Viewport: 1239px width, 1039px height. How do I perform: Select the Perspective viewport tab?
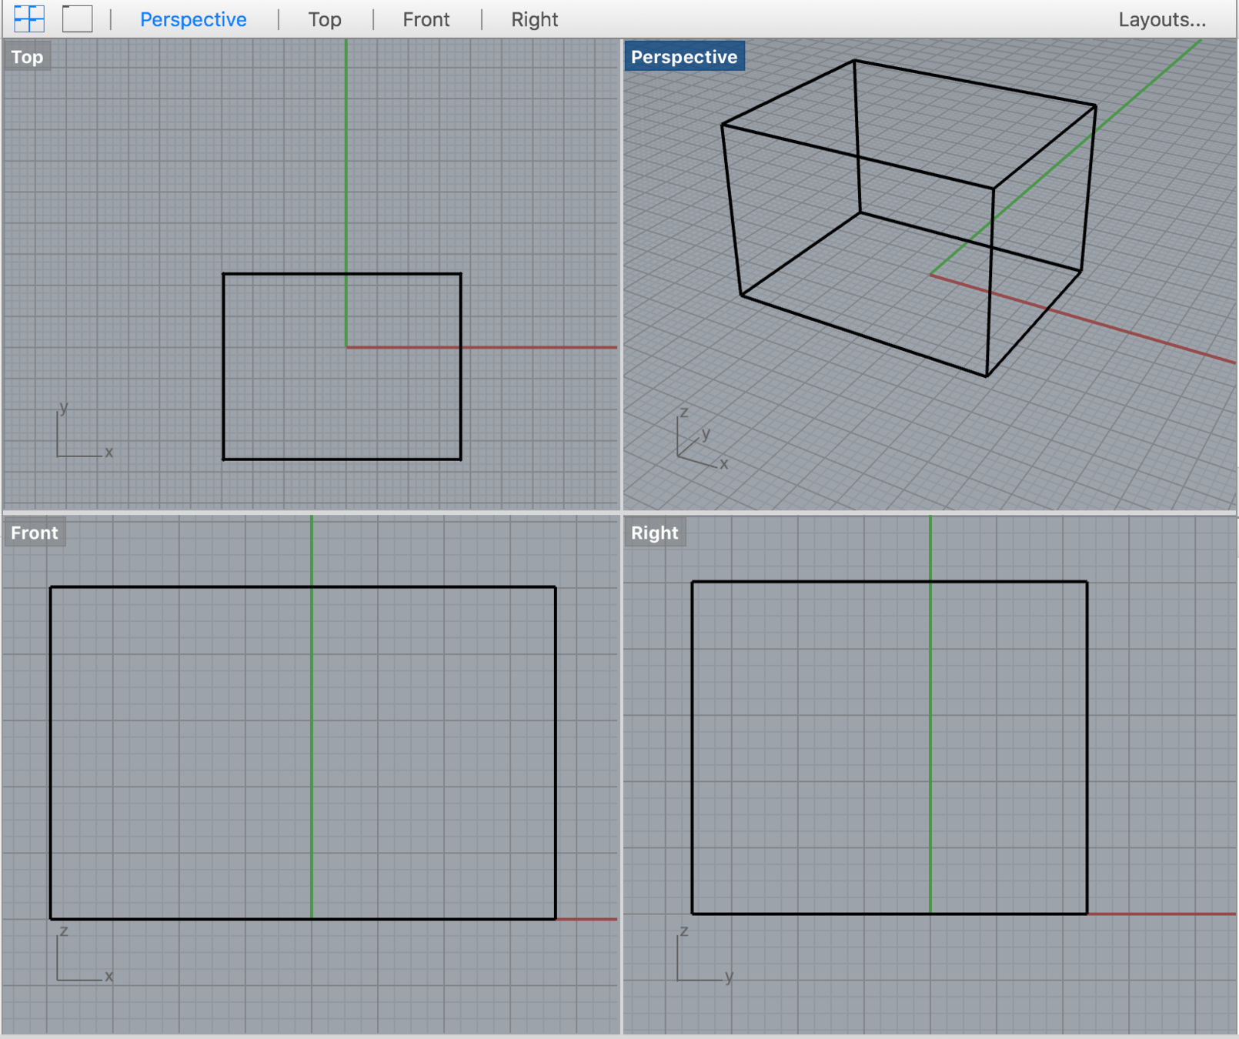193,19
